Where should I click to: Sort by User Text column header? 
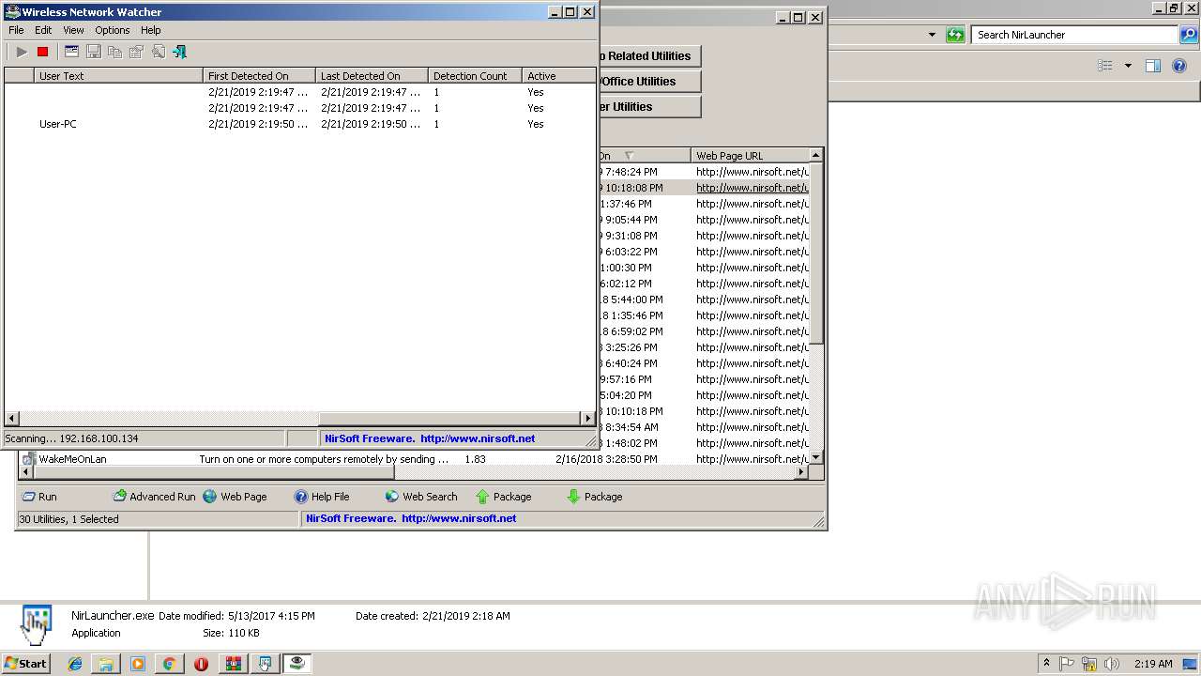118,76
